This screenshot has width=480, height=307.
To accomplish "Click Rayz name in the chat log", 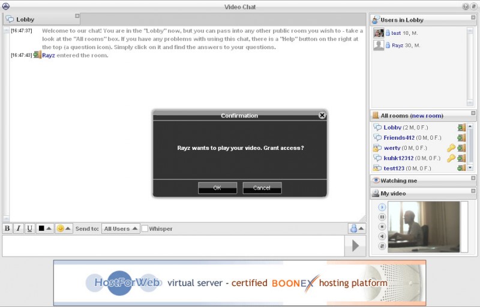I will click(x=49, y=55).
